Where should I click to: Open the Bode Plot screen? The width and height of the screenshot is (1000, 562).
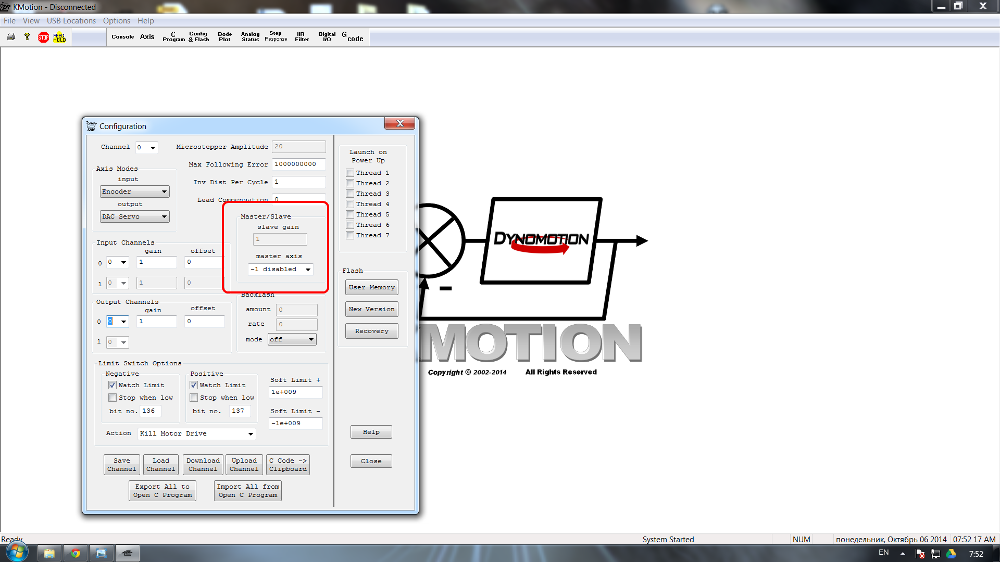coord(224,37)
